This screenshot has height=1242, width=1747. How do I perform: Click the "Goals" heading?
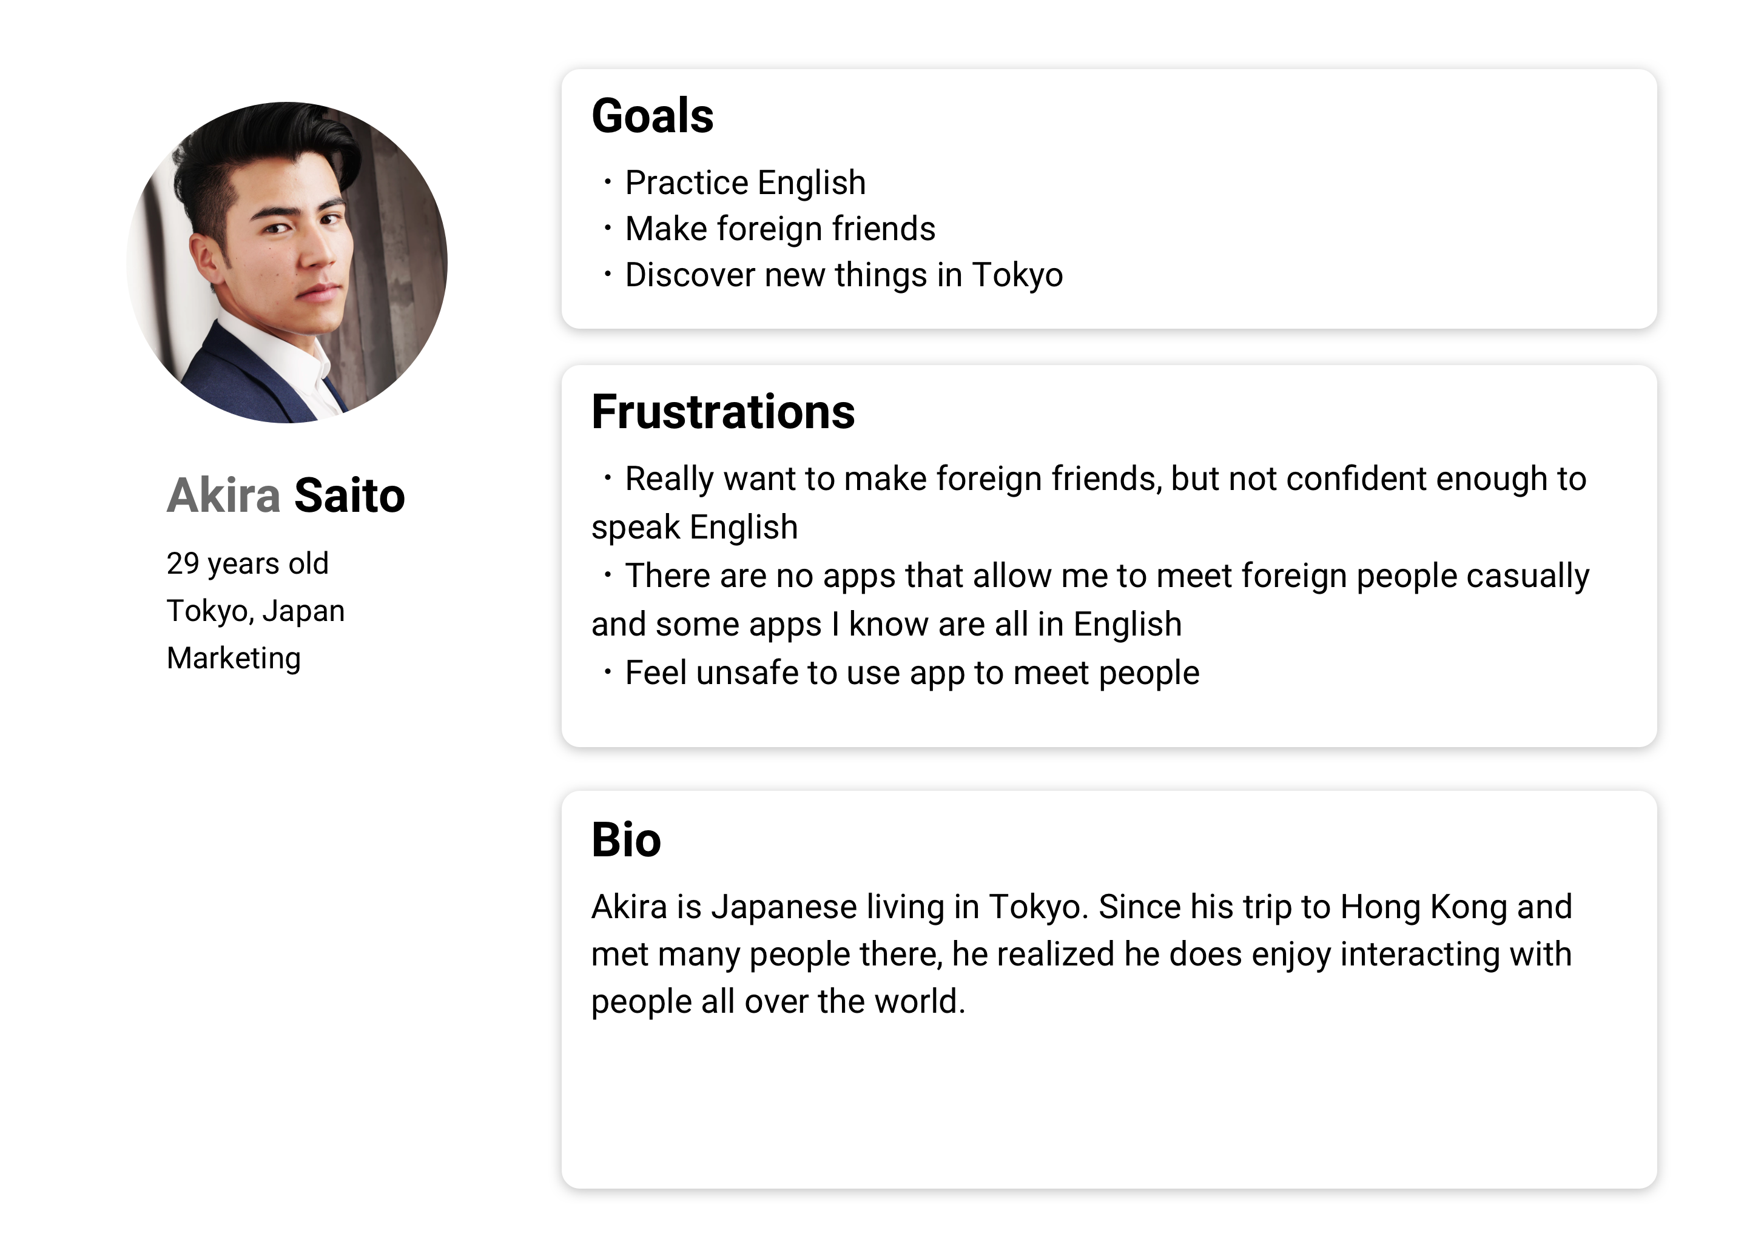tap(653, 115)
